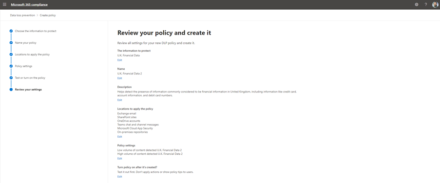This screenshot has width=440, height=183.
Task: Click the checkmark beside Name your policy
Action: pos(11,43)
